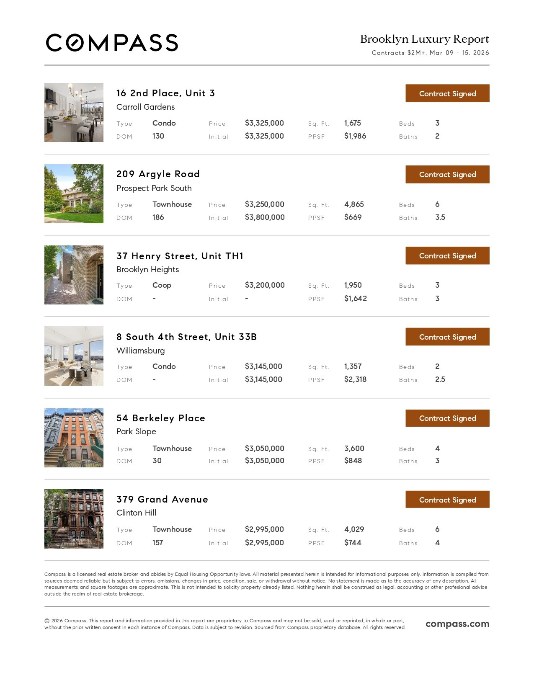The height and width of the screenshot is (691, 534).
Task: Click Contract Signed badge for 8 South 4th Street
Action: tap(447, 337)
